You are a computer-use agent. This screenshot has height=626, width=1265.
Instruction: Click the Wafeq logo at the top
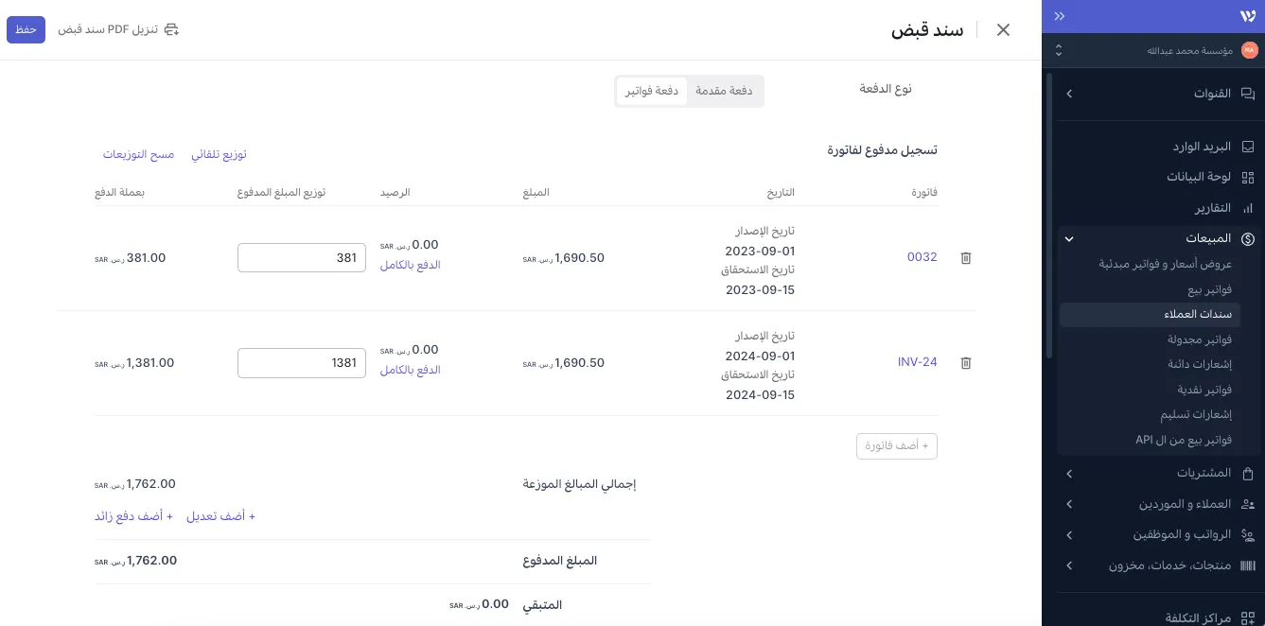1248,16
